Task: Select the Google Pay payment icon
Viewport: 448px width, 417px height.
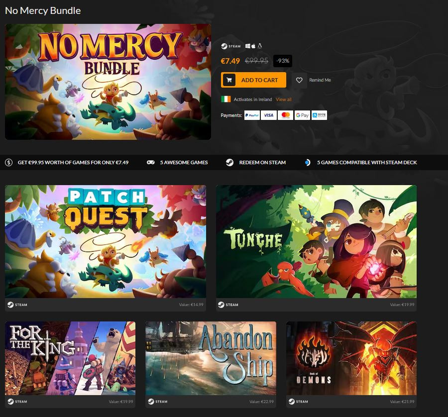Action: click(x=302, y=115)
